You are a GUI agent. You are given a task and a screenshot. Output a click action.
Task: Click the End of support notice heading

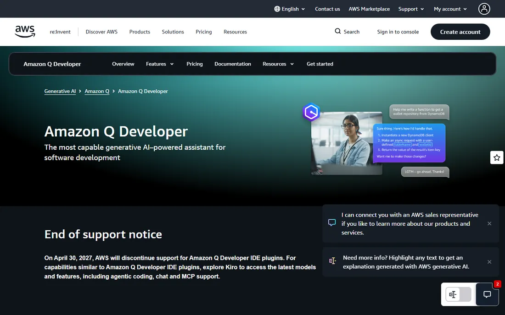pyautogui.click(x=103, y=234)
